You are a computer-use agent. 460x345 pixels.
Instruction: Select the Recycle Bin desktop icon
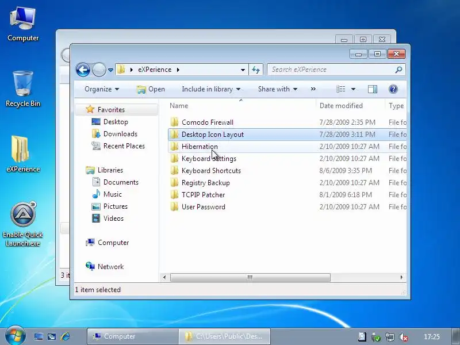[x=23, y=89]
